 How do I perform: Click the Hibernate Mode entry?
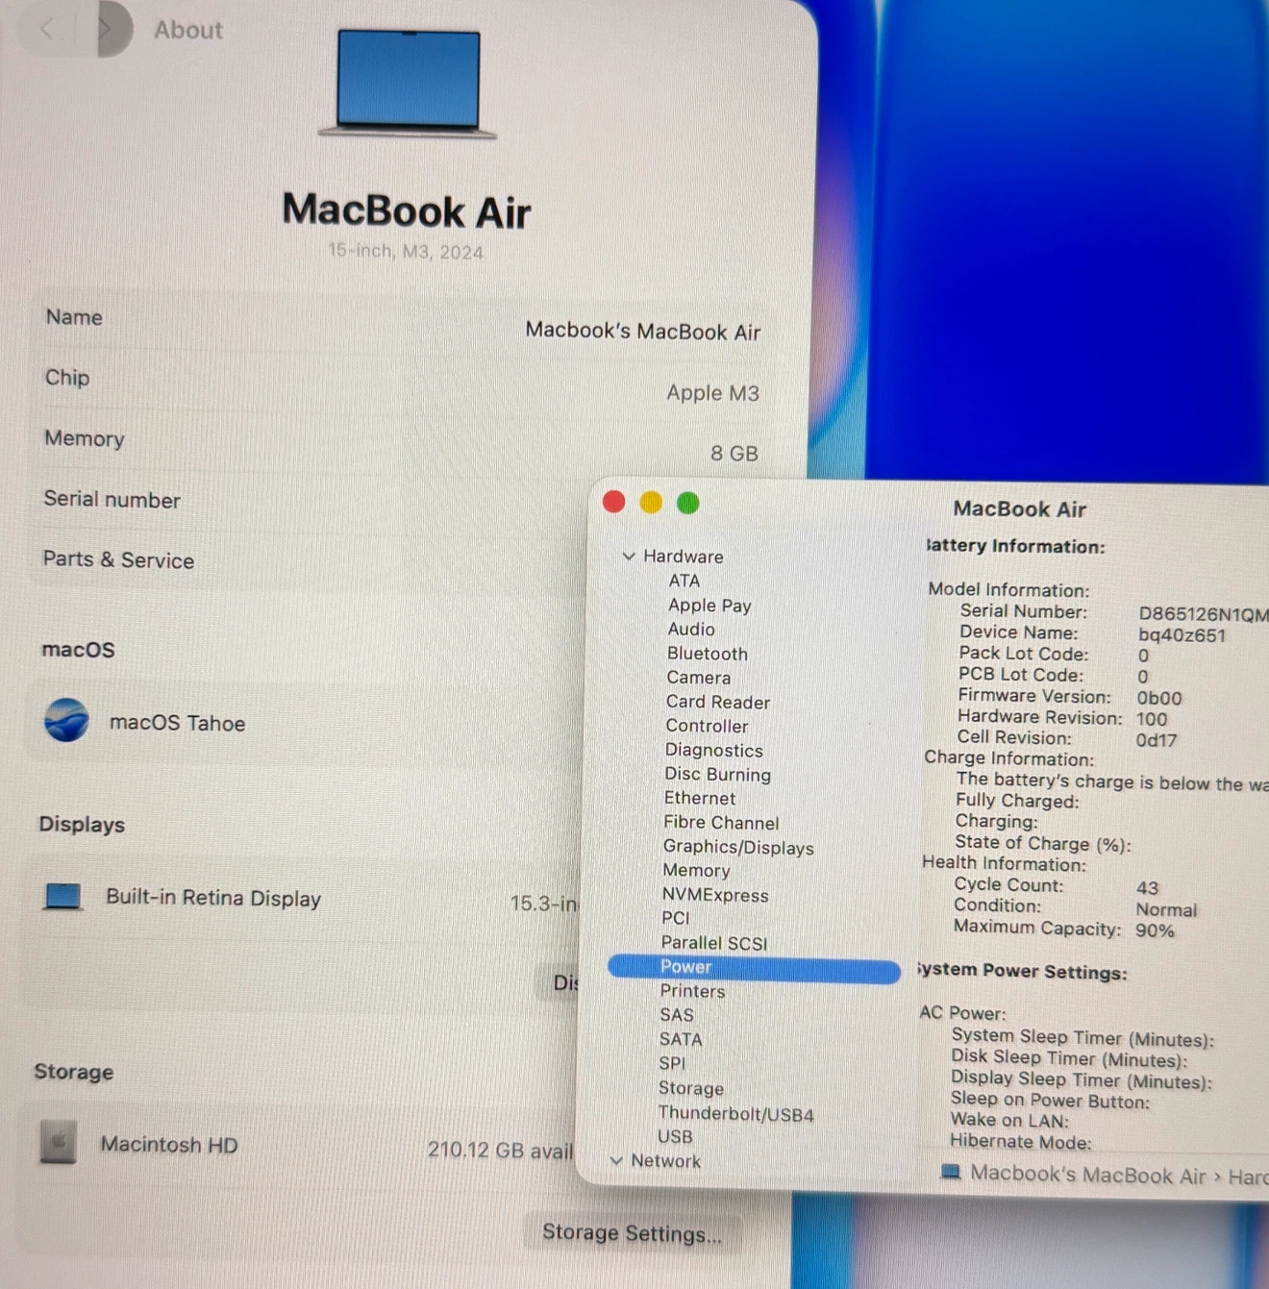click(1021, 1141)
